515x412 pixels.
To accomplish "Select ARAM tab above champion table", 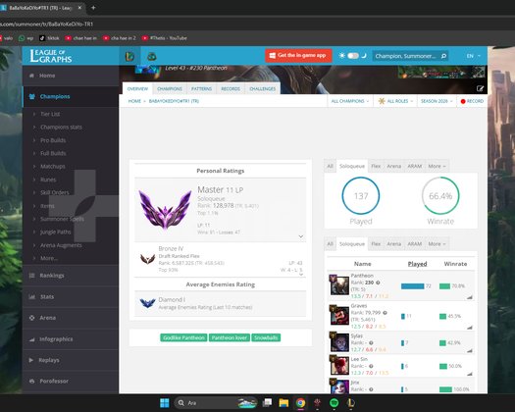I will (x=415, y=244).
